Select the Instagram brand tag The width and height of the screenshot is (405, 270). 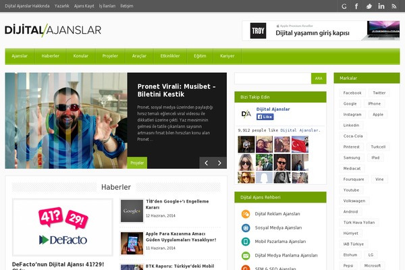click(352, 115)
